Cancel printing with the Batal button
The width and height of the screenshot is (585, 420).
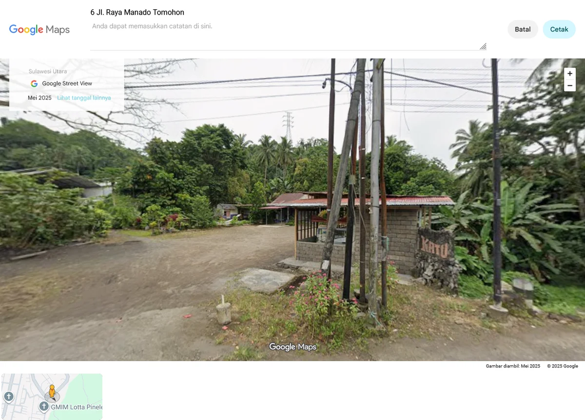click(523, 29)
